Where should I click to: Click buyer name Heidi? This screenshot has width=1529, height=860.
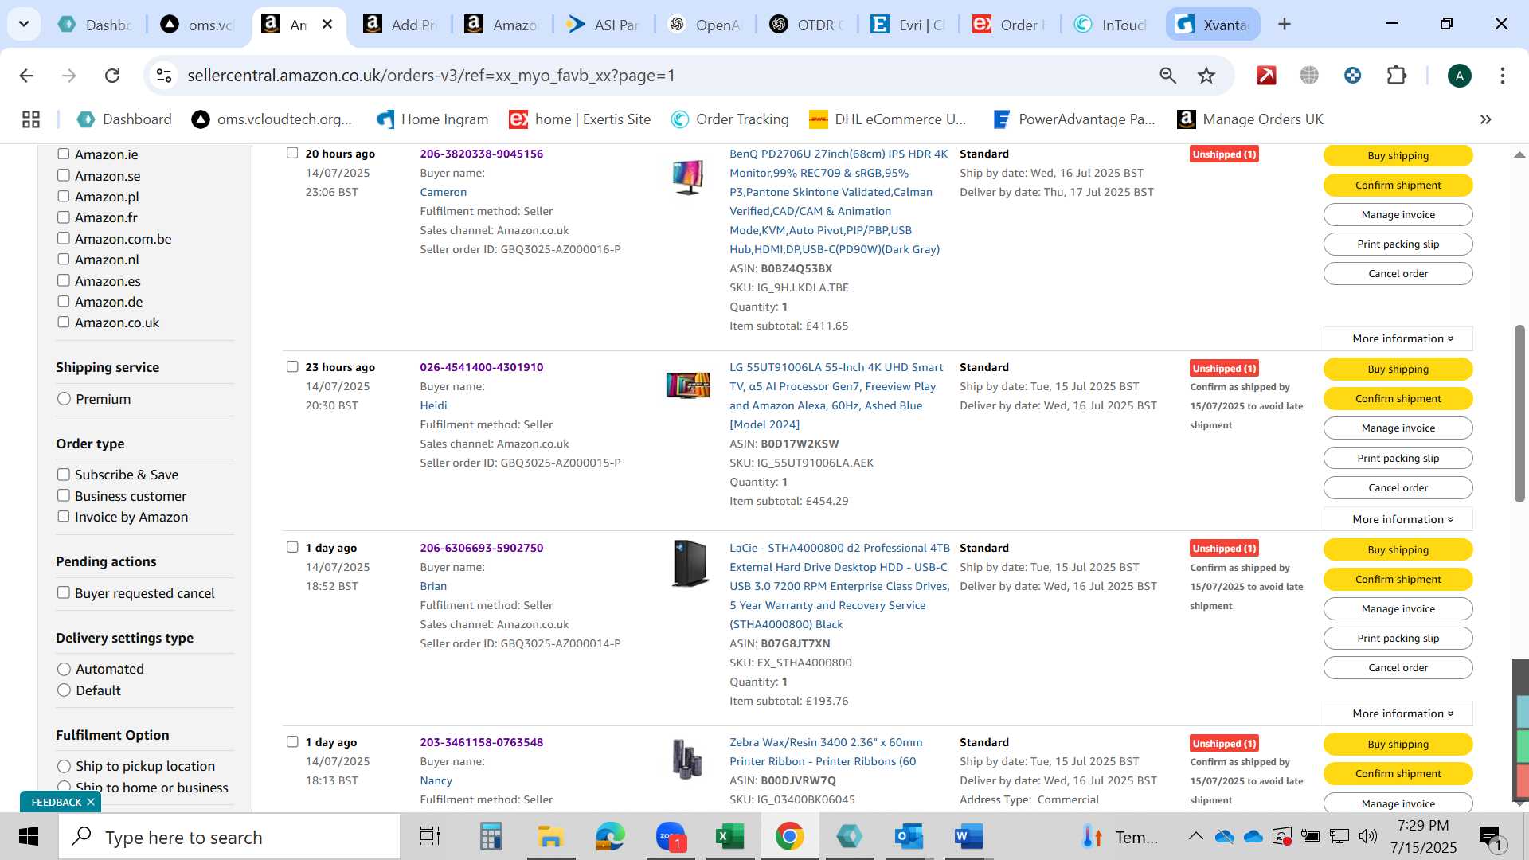coord(433,405)
